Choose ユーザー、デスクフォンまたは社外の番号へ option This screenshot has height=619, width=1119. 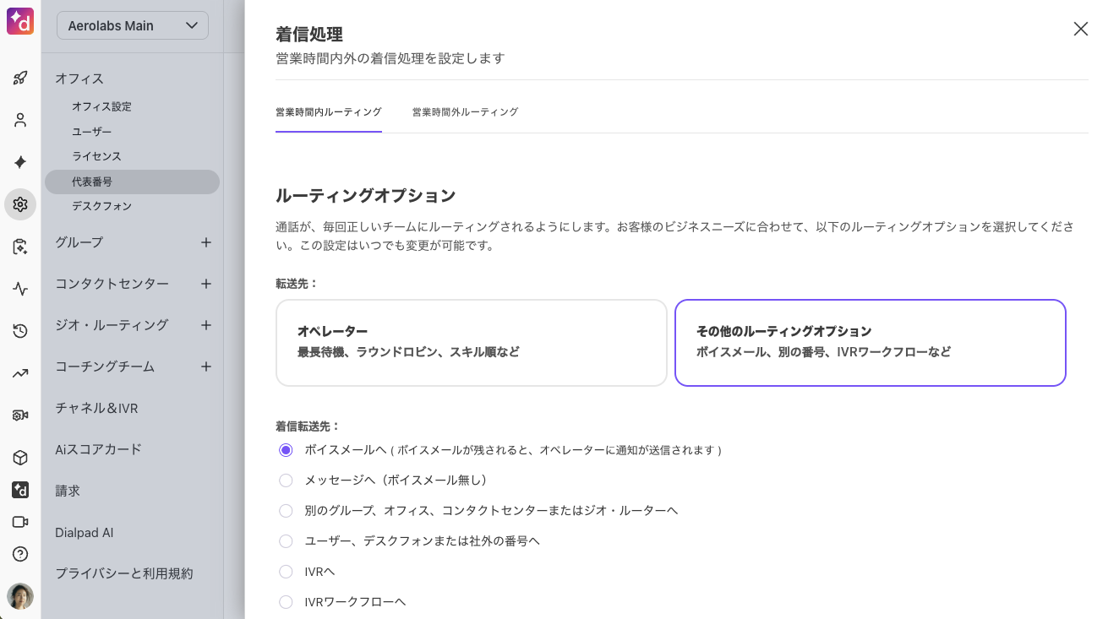coord(286,541)
